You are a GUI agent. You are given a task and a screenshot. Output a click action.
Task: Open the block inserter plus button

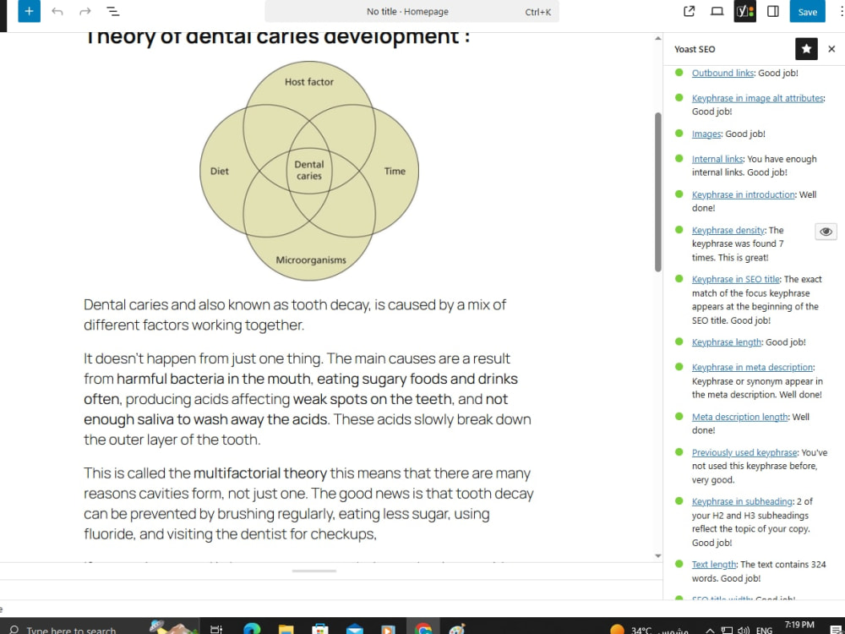(x=29, y=11)
